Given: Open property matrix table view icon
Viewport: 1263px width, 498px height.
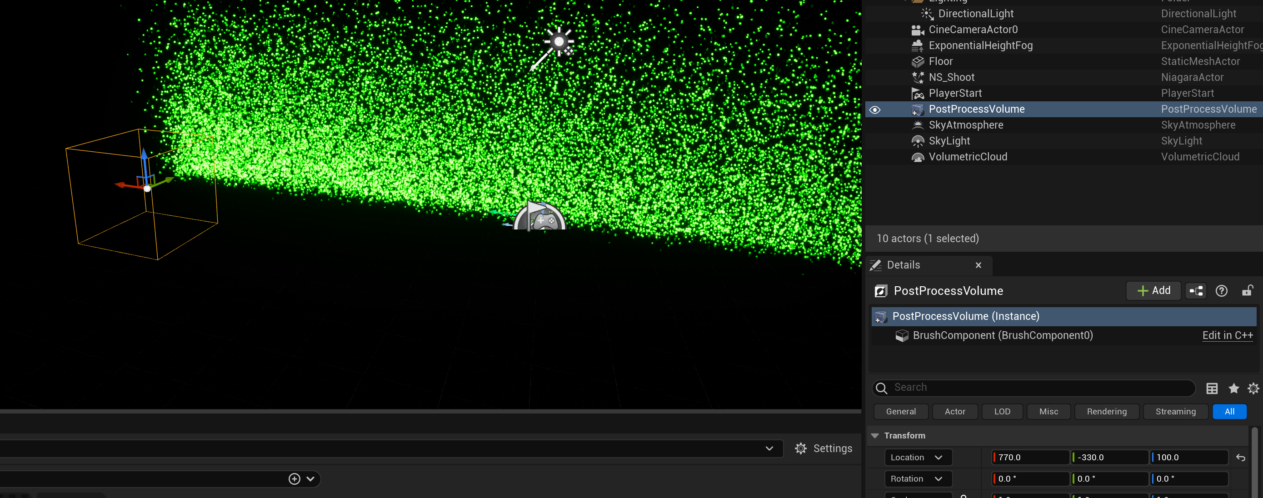Looking at the screenshot, I should point(1212,388).
